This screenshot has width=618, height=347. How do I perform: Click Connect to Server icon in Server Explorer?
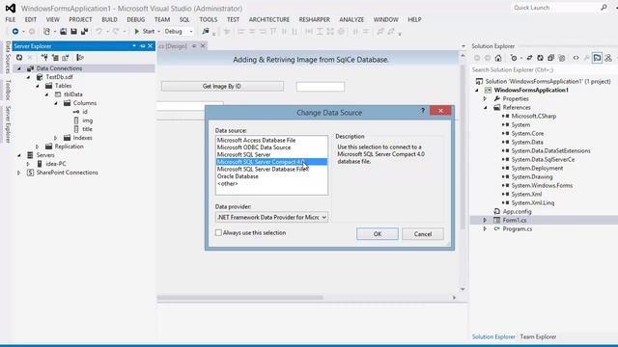click(x=55, y=58)
